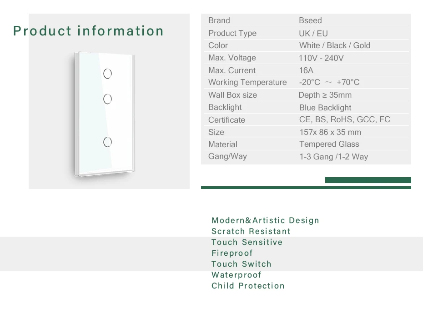This screenshot has width=423, height=313.
Task: Select the Max. Current 16A row
Action: click(306, 70)
